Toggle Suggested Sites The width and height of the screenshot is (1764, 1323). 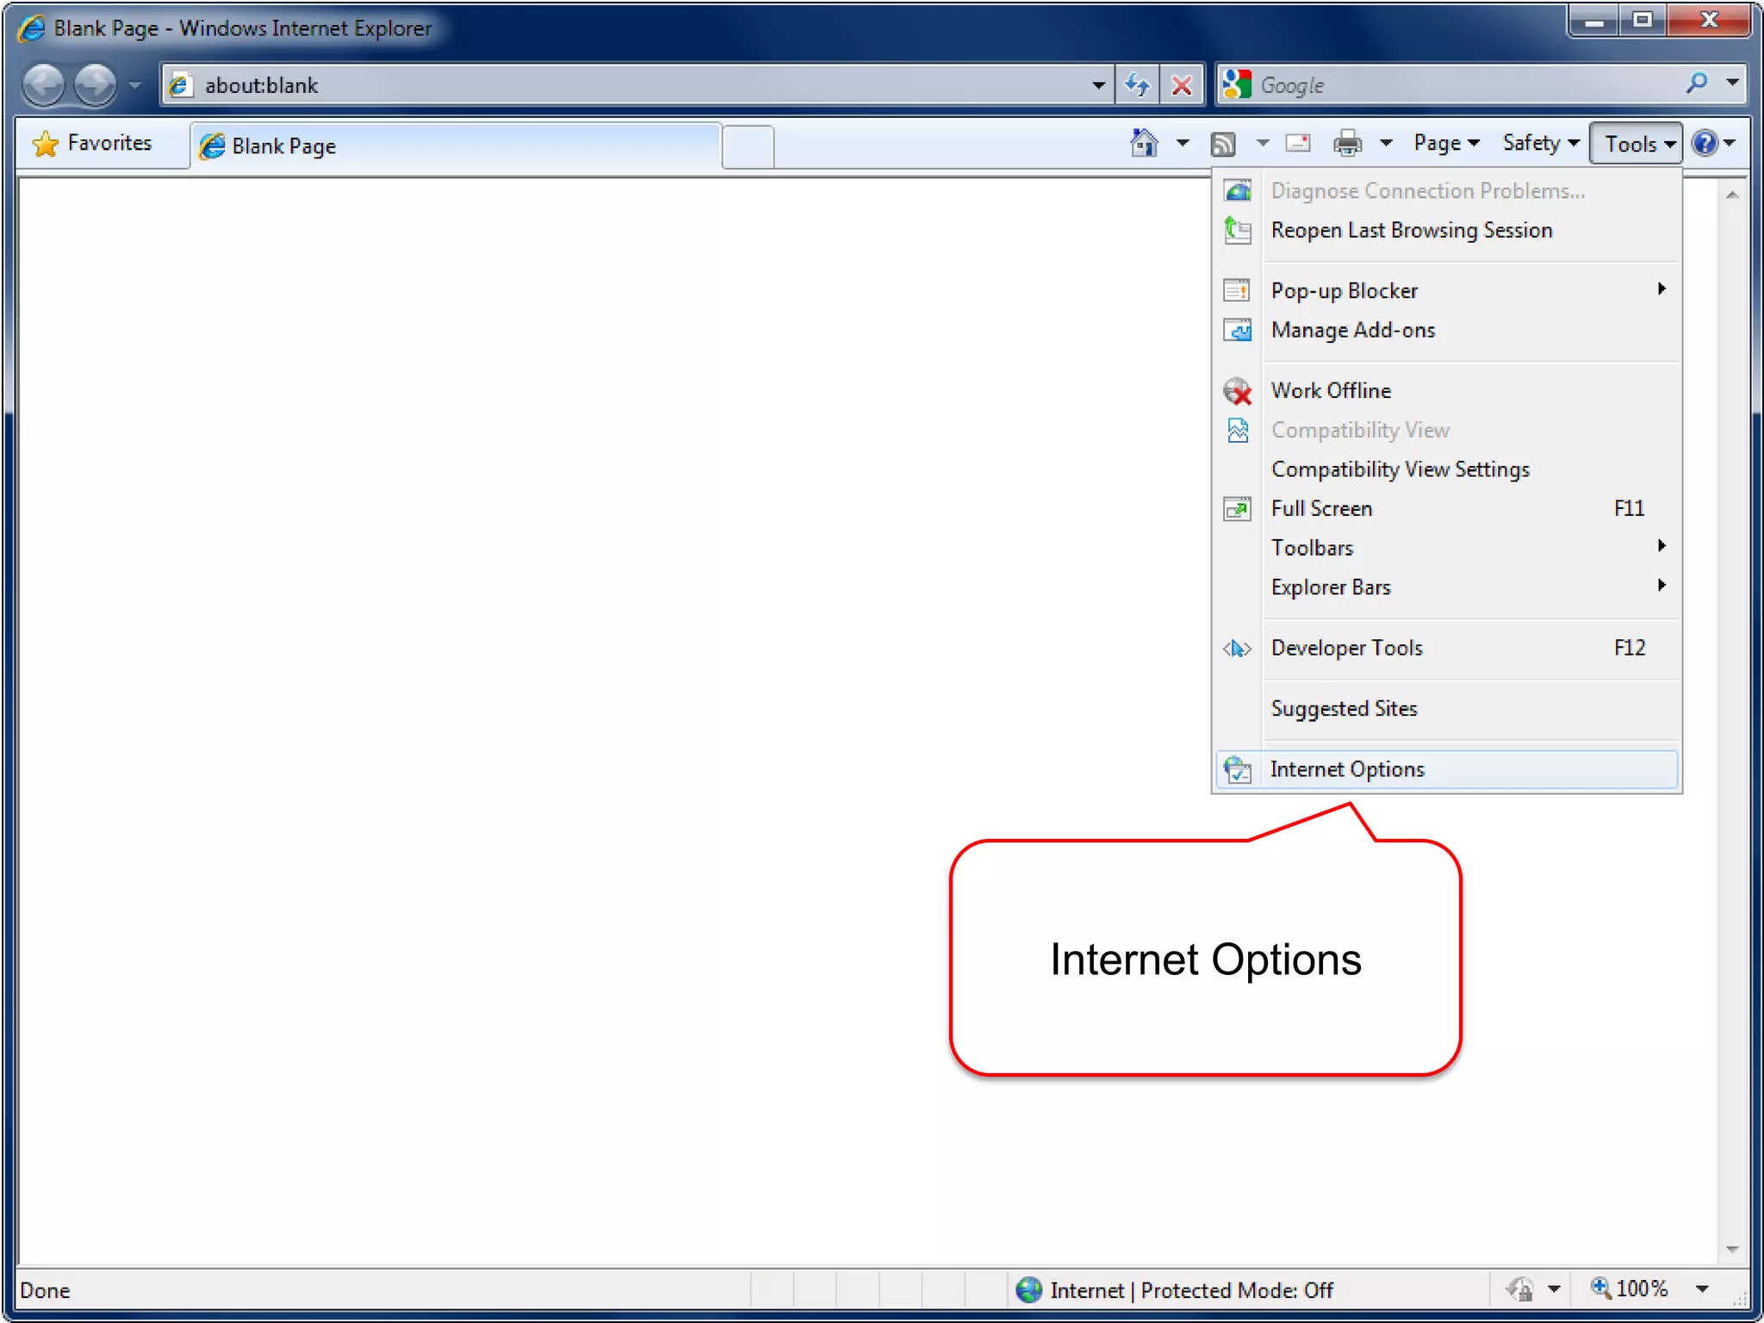point(1447,708)
